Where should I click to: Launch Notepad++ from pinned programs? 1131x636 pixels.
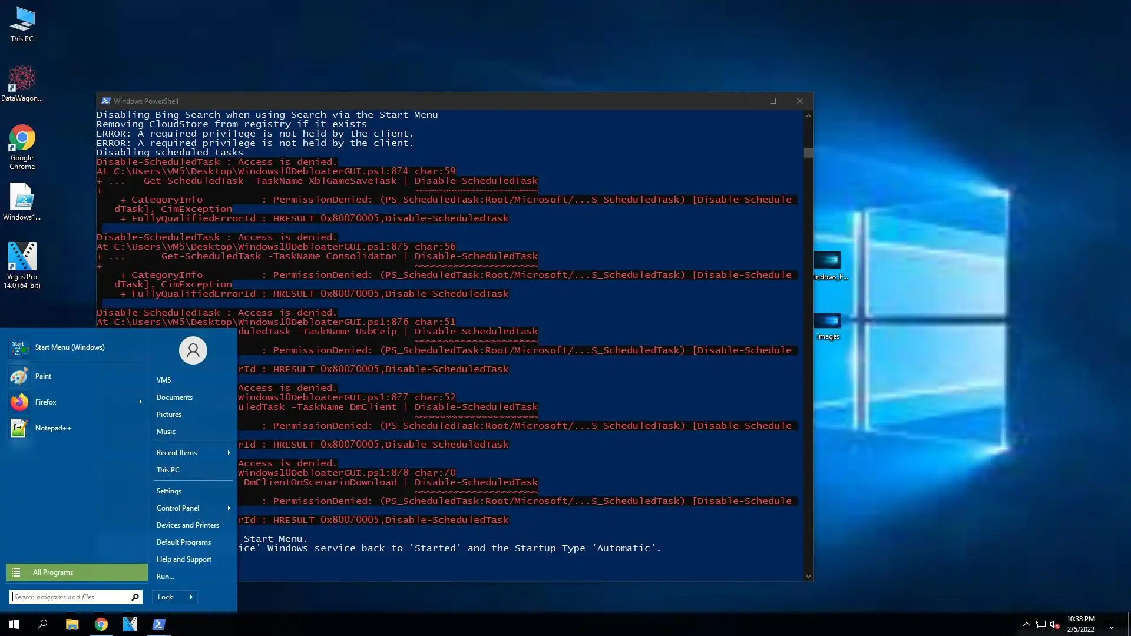pyautogui.click(x=52, y=428)
